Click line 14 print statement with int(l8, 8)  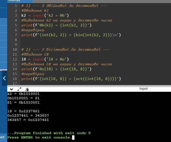56,69
